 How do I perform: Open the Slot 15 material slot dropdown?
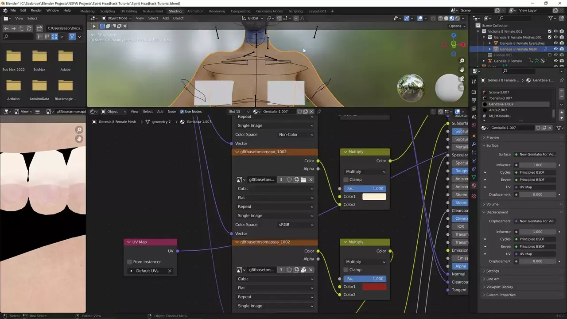pos(237,112)
